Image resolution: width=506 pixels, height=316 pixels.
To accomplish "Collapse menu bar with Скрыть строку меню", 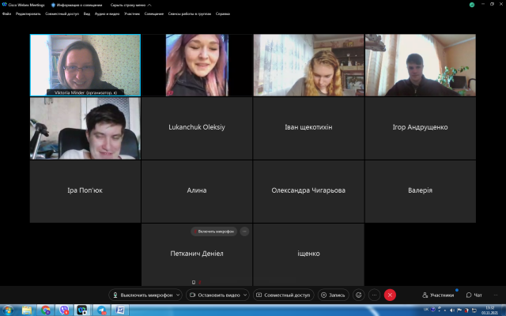I will [129, 5].
